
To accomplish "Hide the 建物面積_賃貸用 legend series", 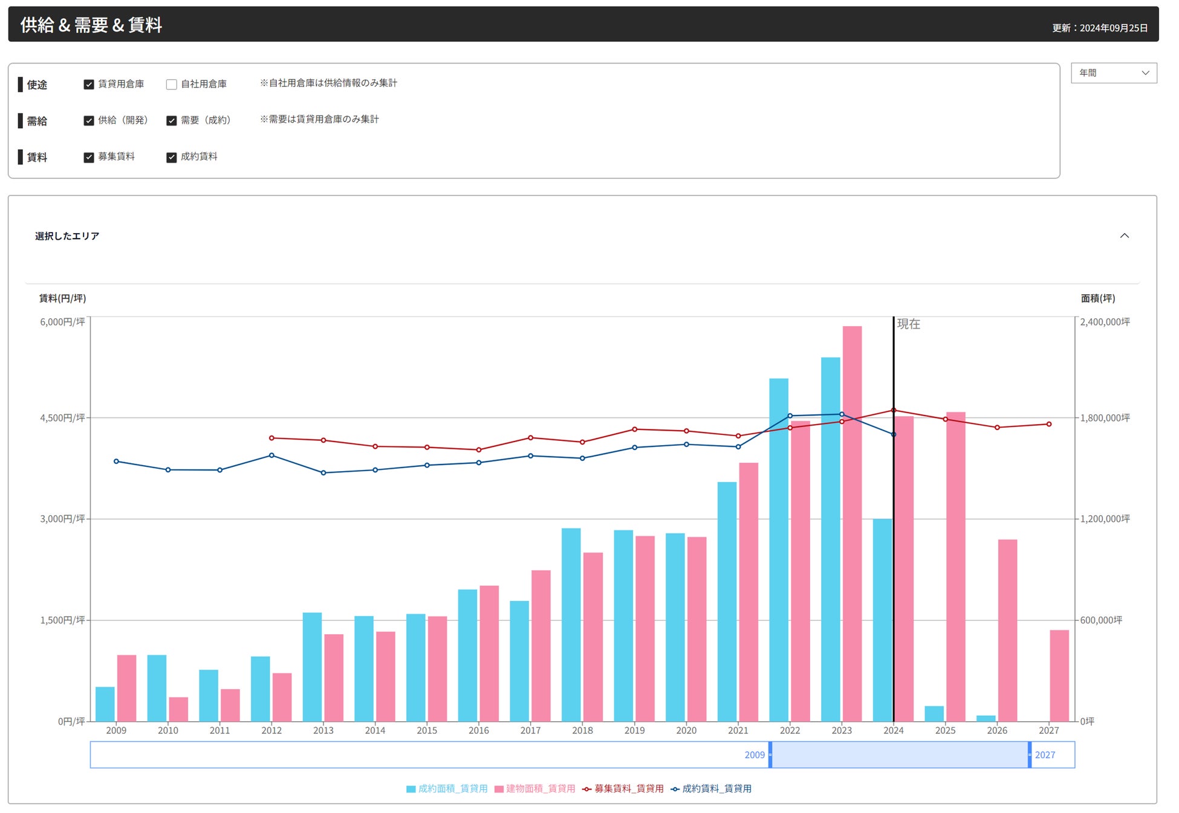I will click(x=499, y=789).
